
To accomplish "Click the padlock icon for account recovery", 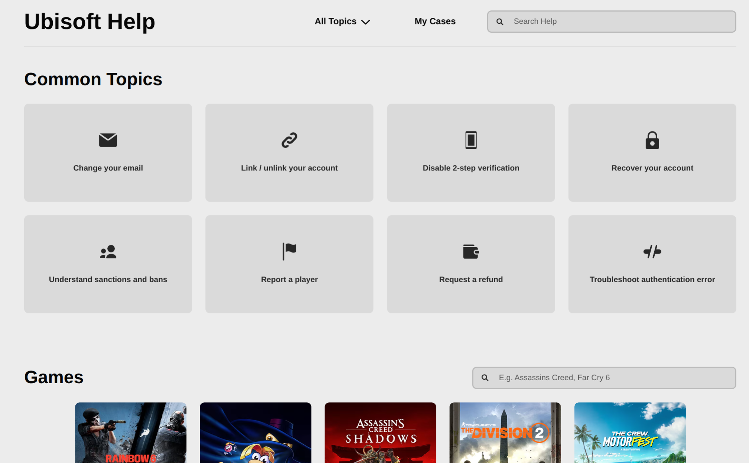I will point(652,140).
